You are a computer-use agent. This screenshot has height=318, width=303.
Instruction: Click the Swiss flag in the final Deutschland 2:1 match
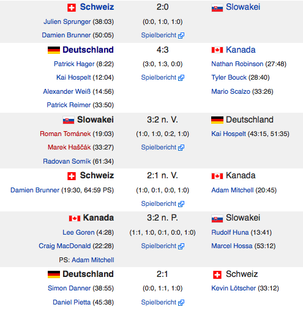(217, 274)
